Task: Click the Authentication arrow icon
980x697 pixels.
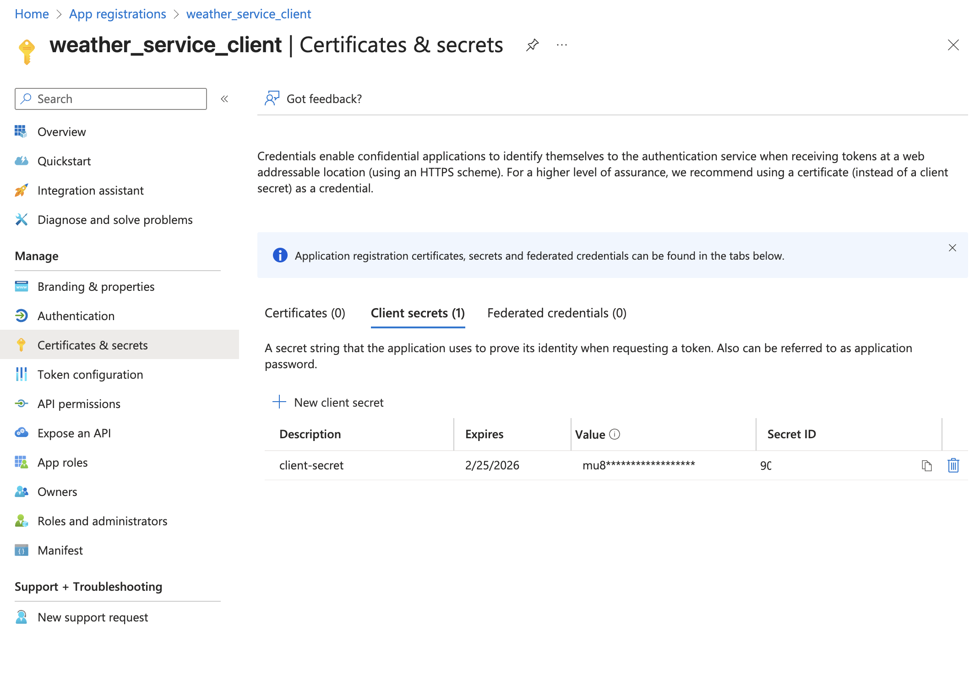Action: (x=21, y=316)
